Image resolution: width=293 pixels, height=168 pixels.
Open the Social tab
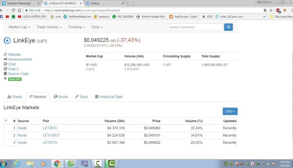61,97
